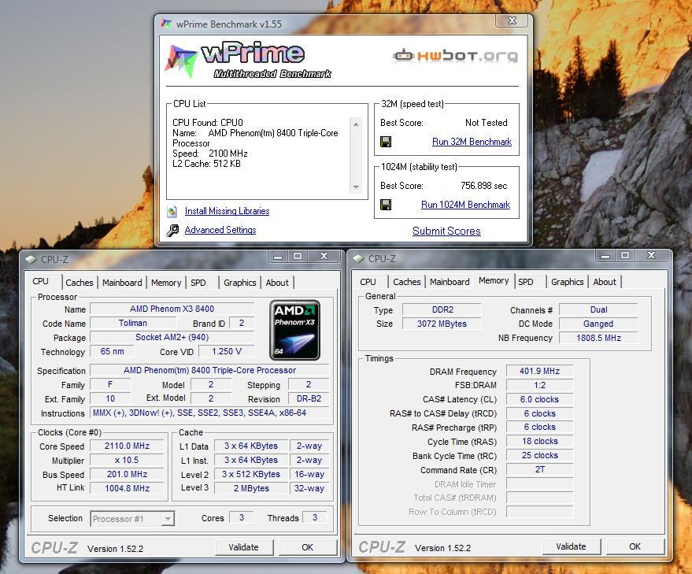The width and height of the screenshot is (692, 574).
Task: Run the 1024M Benchmark
Action: (x=465, y=205)
